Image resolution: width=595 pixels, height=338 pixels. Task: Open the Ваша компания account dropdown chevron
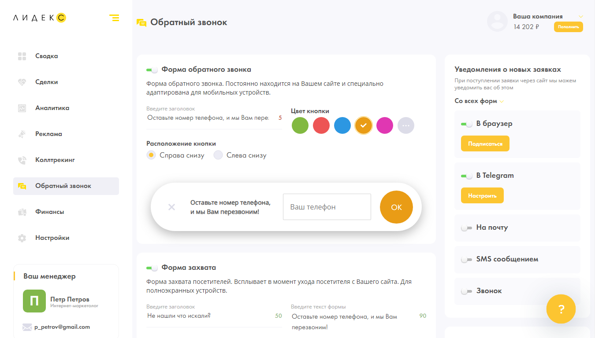pyautogui.click(x=580, y=17)
